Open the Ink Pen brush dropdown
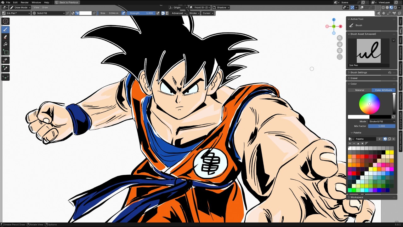Image resolution: width=403 pixels, height=227 pixels. tap(16, 13)
